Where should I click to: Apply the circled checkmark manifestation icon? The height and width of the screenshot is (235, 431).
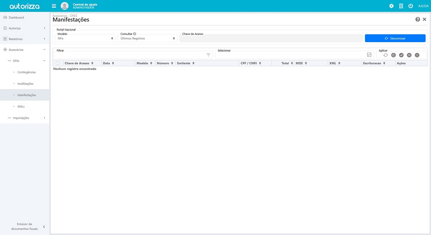[401, 55]
